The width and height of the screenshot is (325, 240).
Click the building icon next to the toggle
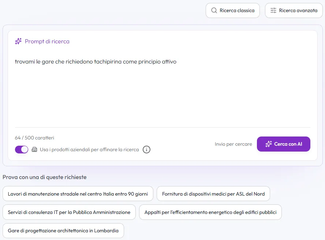point(34,149)
